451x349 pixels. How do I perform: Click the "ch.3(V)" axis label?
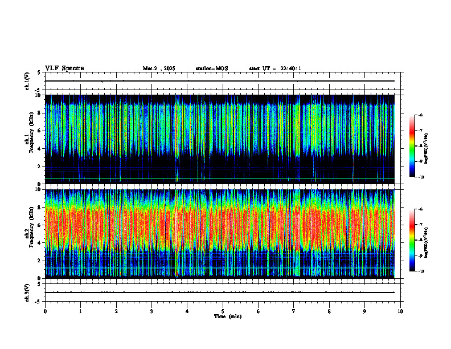point(27,293)
